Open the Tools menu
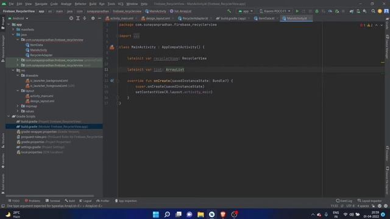The width and height of the screenshot is (390, 219). 111,4
